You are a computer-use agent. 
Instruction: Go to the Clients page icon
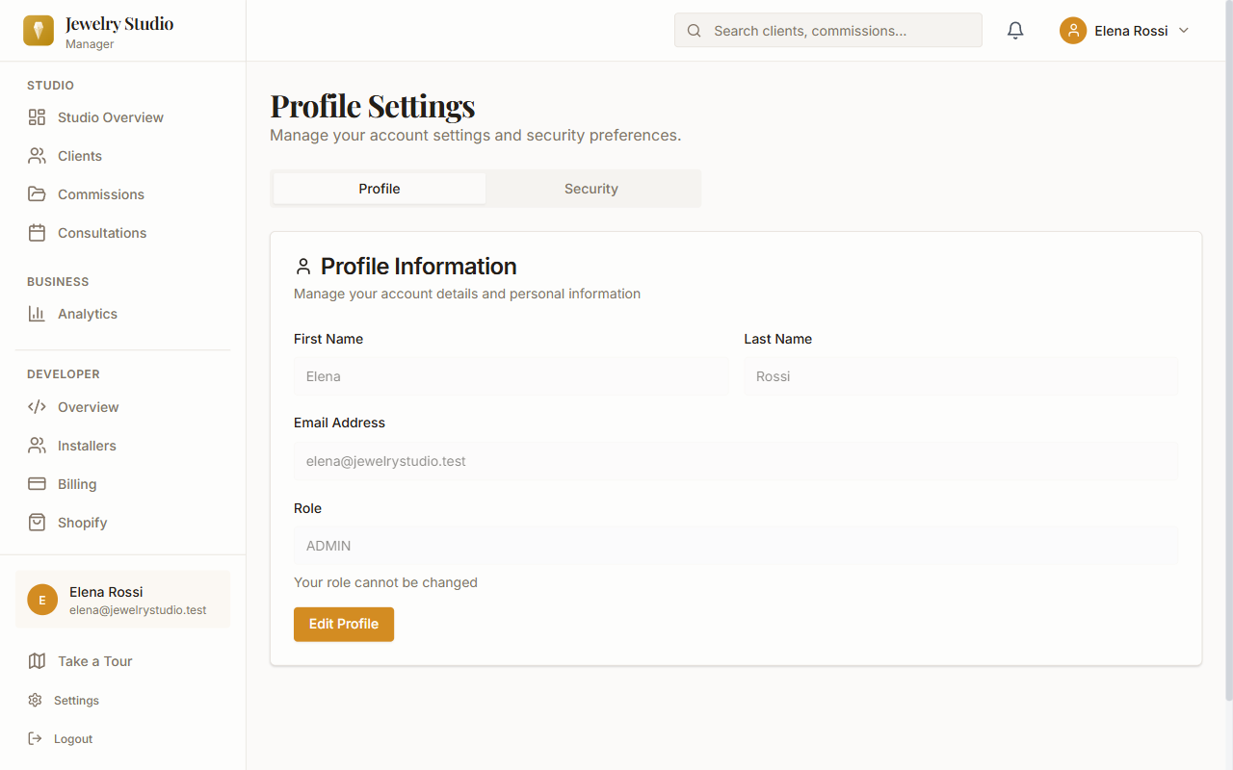[x=37, y=156]
